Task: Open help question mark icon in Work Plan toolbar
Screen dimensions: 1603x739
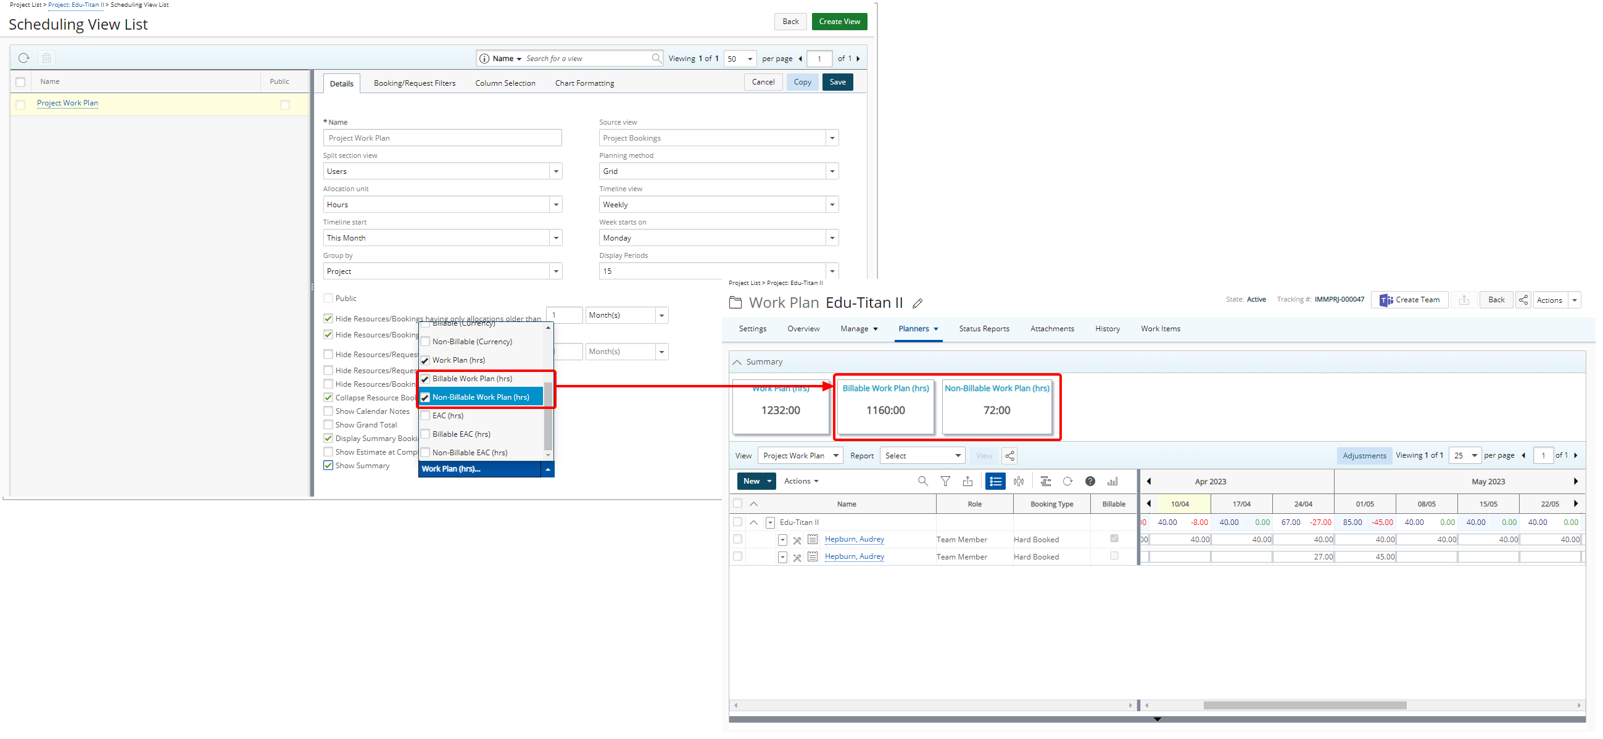Action: click(x=1090, y=481)
